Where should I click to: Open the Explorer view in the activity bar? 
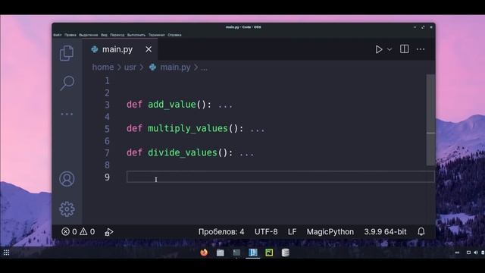point(67,53)
